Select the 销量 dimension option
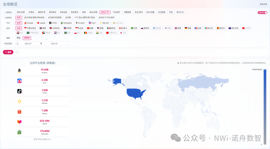This screenshot has height=149, width=270. click(18, 38)
